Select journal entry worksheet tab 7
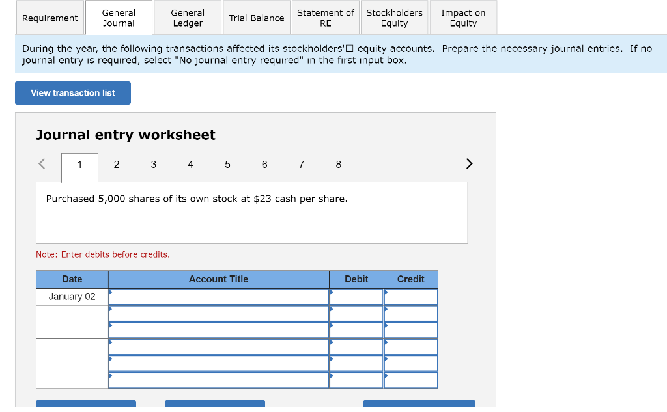Viewport: 667px width, 412px height. pos(302,165)
